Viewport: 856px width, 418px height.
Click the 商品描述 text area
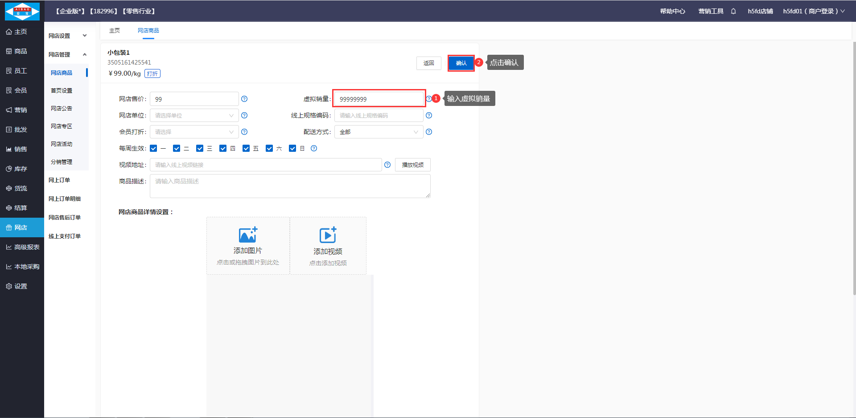coord(290,186)
